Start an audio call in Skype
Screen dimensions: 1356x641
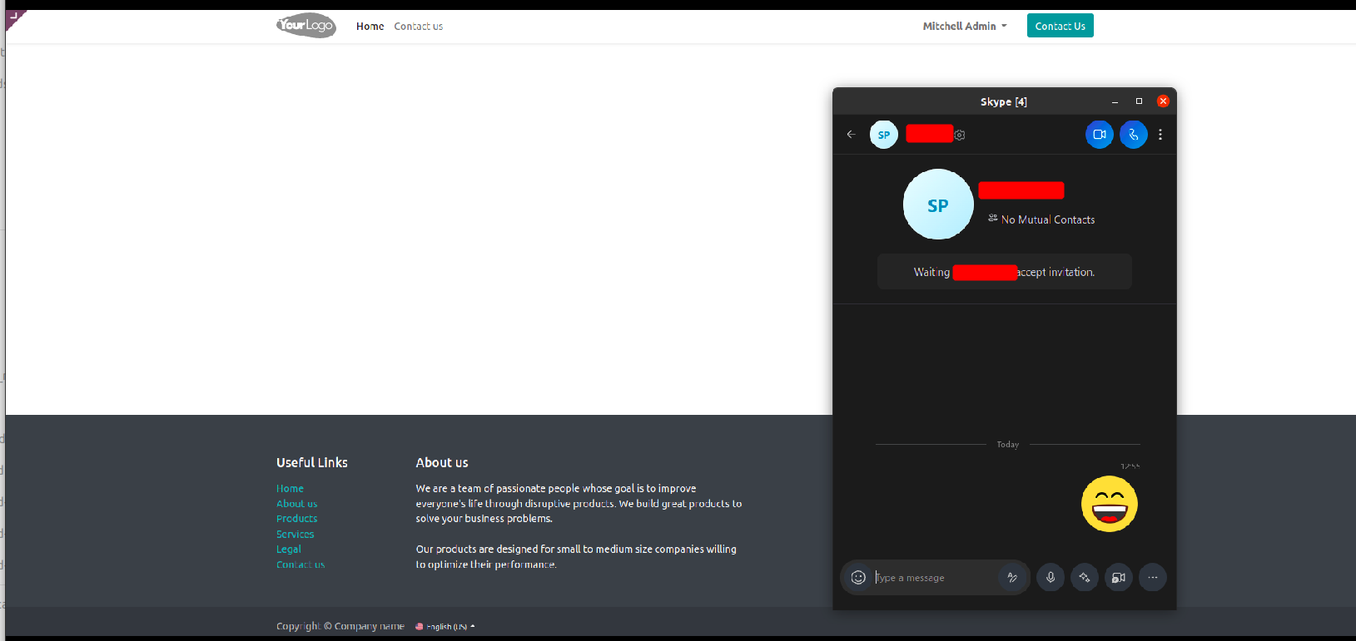(1133, 135)
